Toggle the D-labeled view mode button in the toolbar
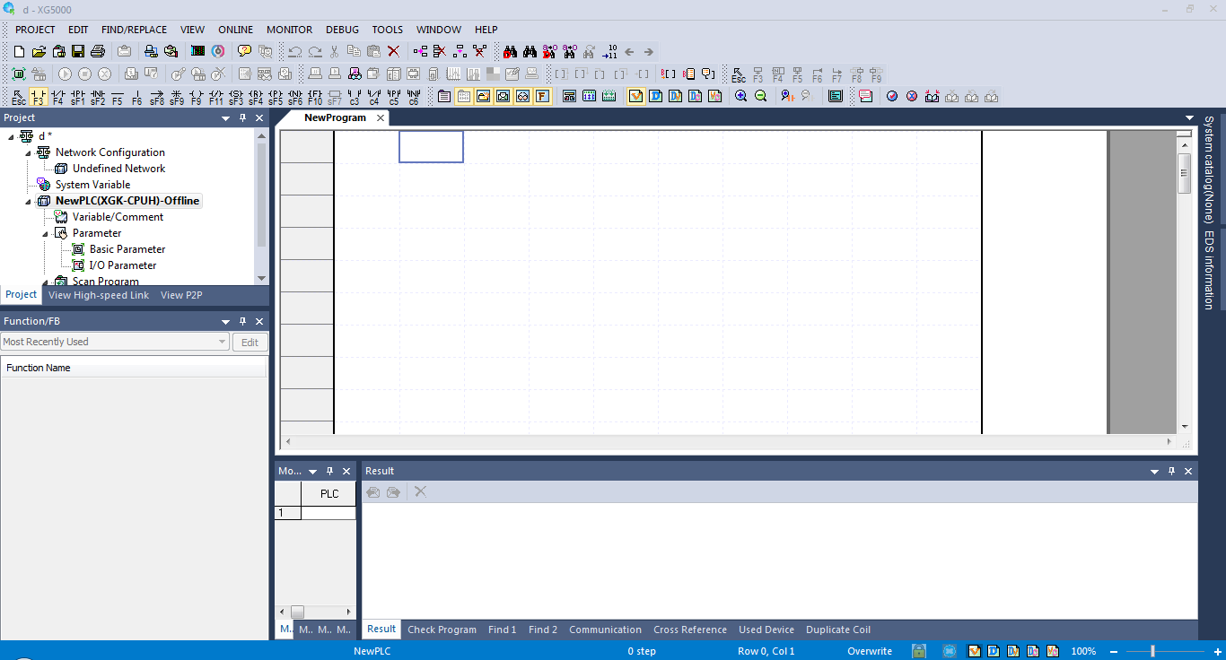 pos(655,96)
